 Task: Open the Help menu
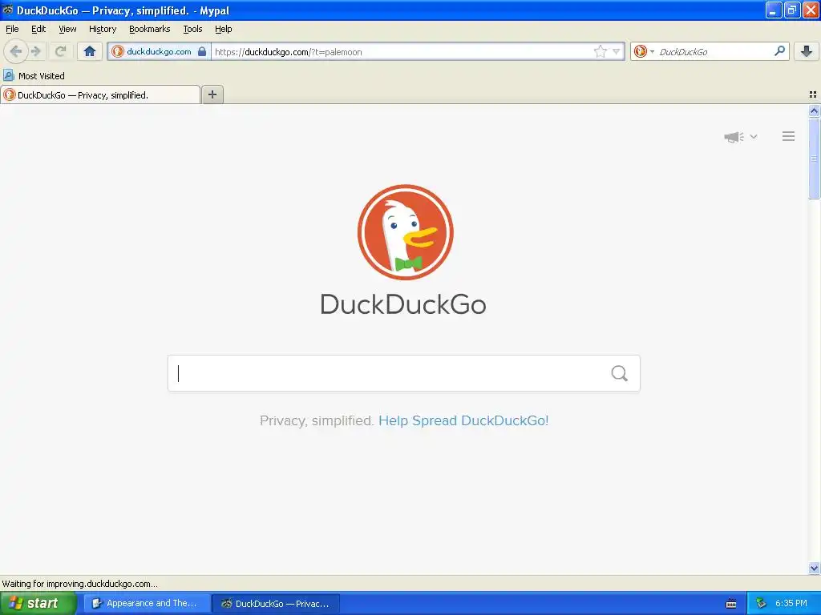[224, 29]
